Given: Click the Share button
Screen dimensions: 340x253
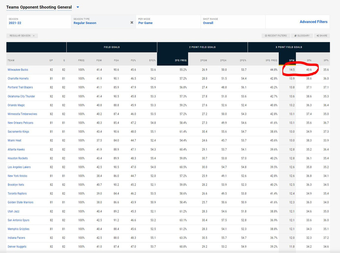Looking at the screenshot, I should coord(322,36).
